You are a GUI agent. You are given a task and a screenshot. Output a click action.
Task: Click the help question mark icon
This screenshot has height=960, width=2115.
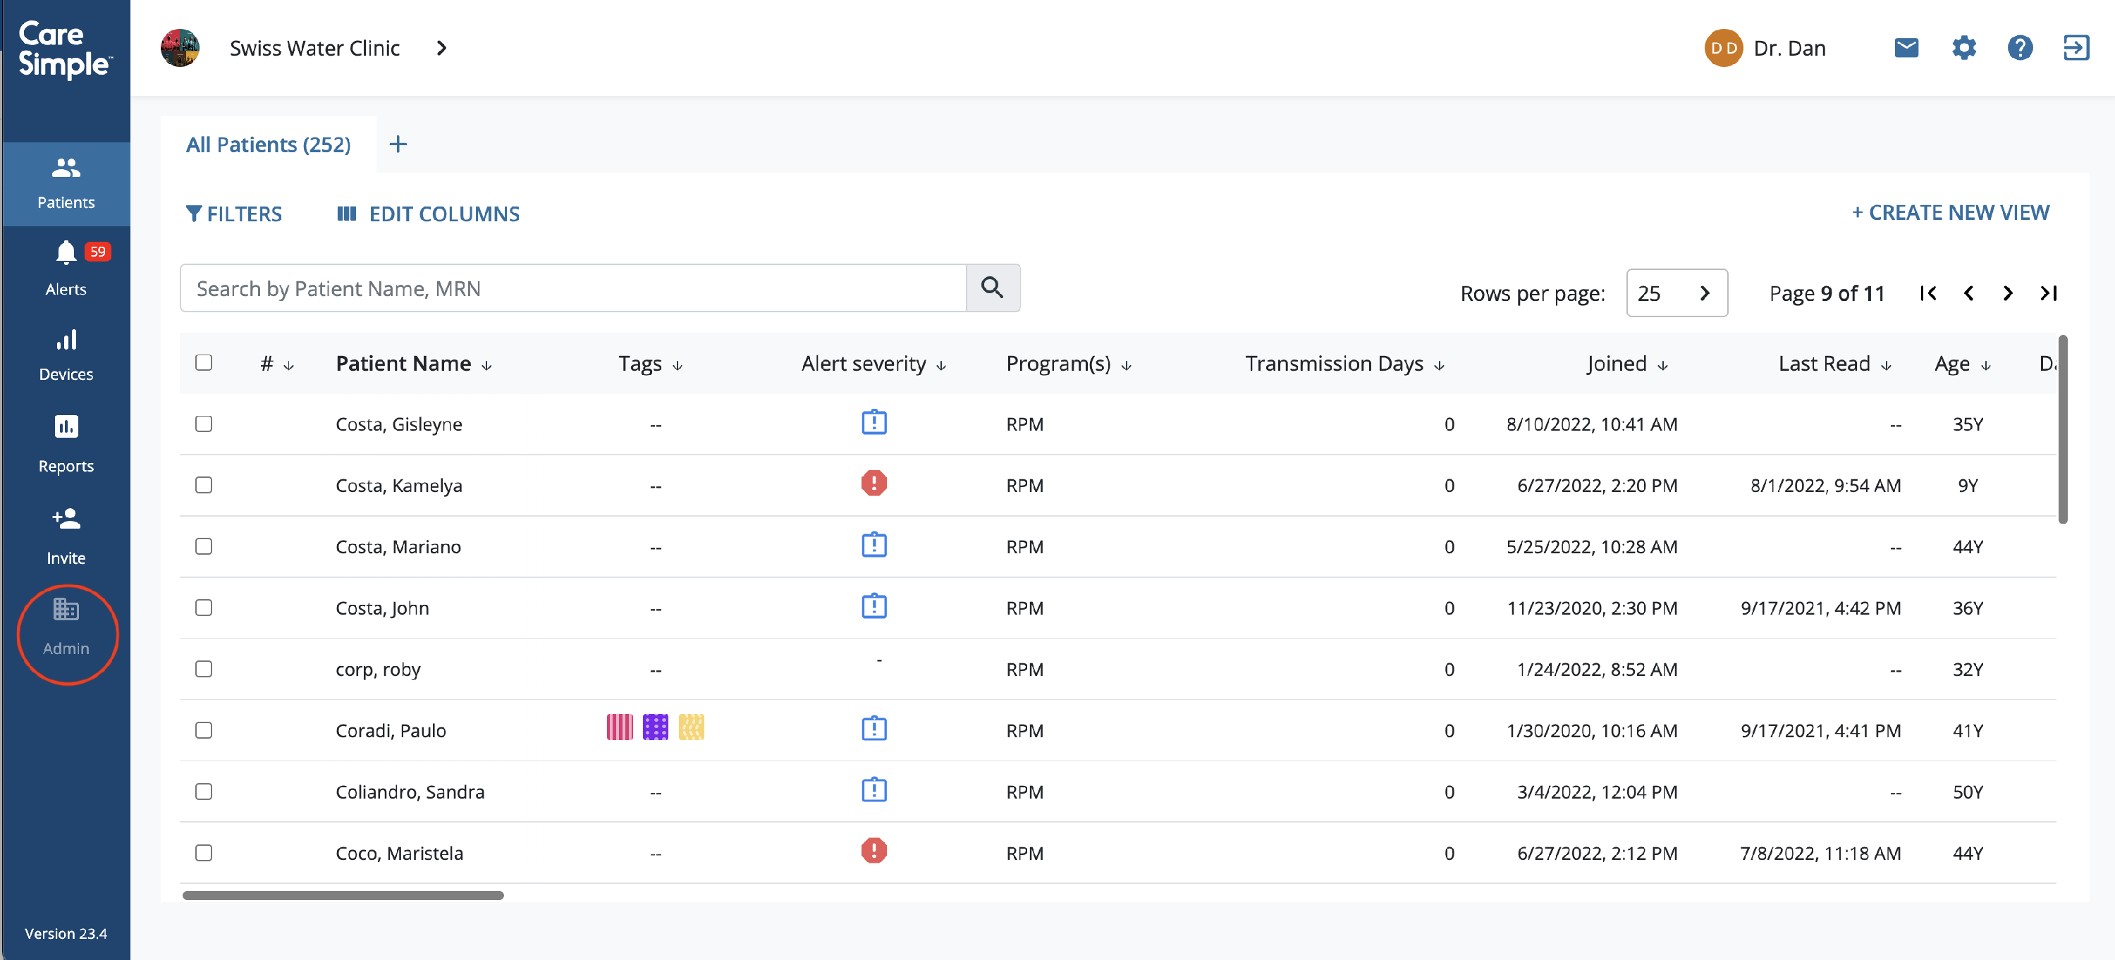[x=2019, y=49]
